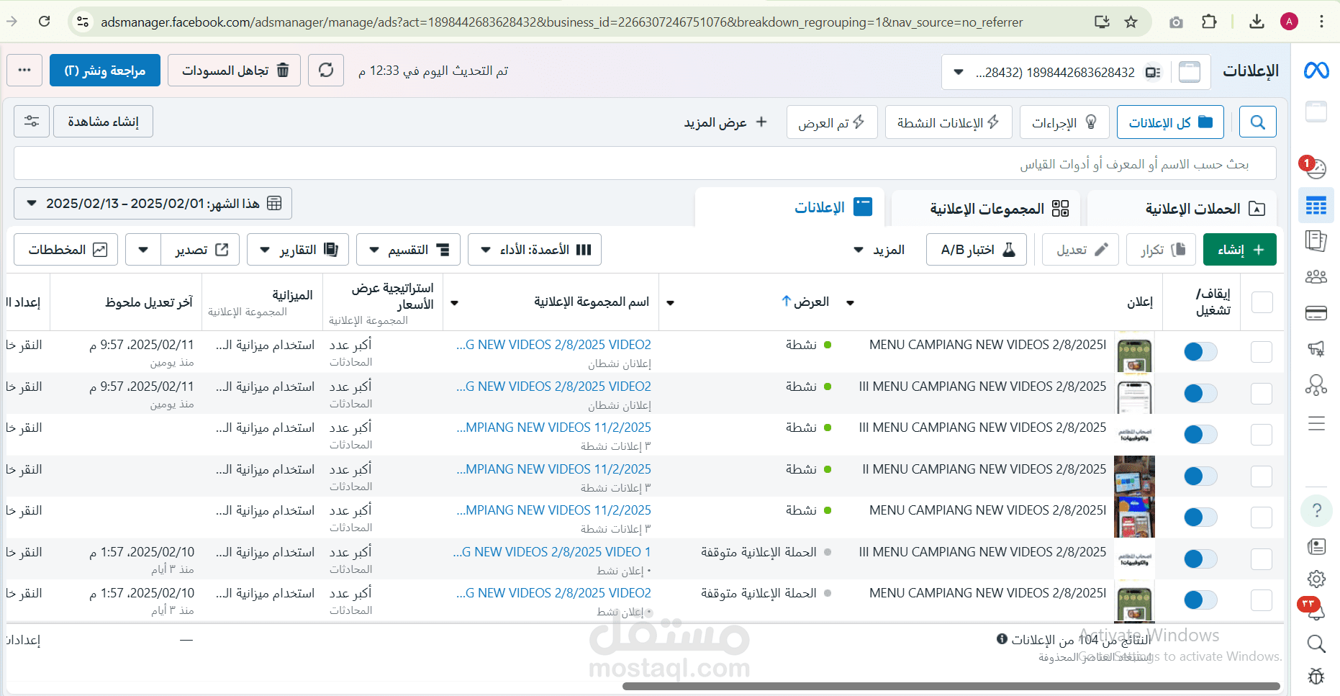This screenshot has height=696, width=1340.
Task: Open the campaigns table grid icon in the sidebar
Action: pos(1316,206)
